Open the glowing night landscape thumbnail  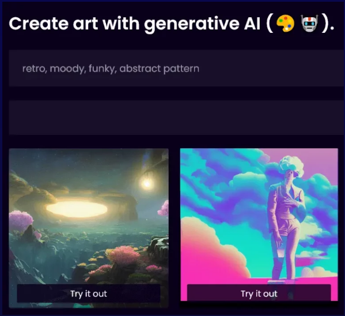tap(89, 228)
